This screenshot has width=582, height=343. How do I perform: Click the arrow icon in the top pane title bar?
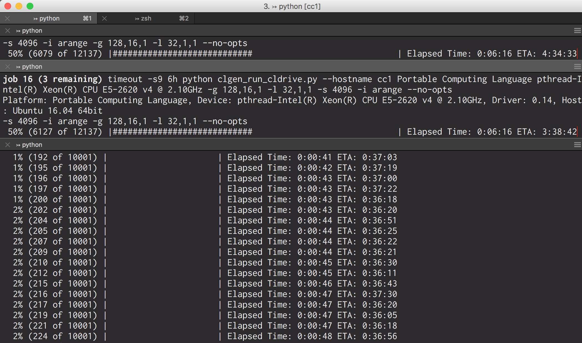(x=18, y=30)
